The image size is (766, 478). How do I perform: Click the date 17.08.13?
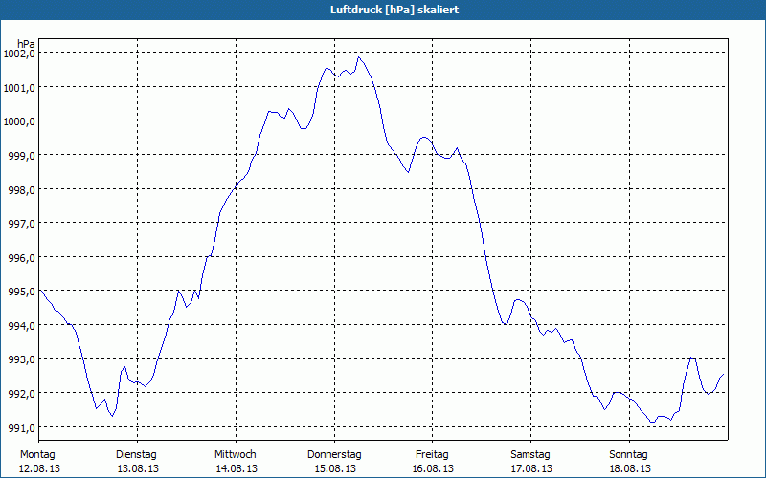(x=531, y=468)
